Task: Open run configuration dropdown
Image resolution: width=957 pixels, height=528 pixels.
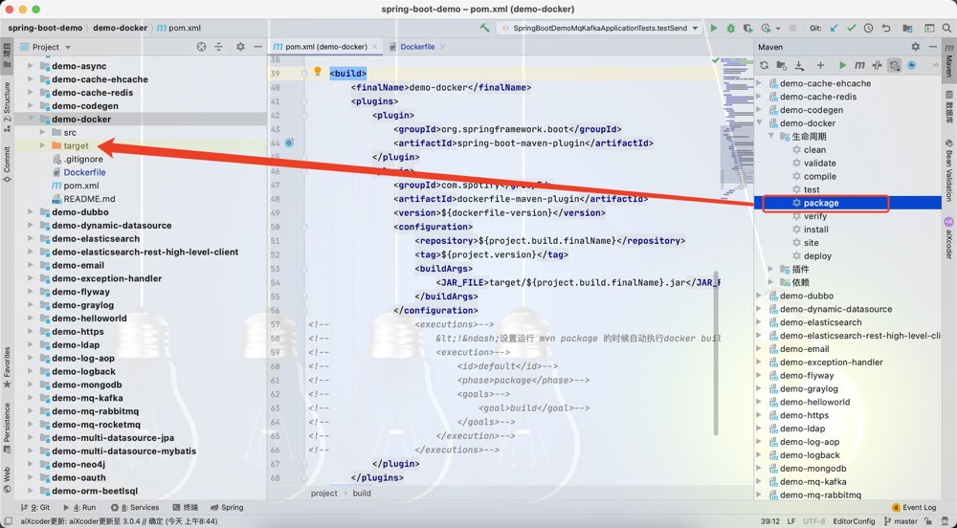Action: [695, 28]
